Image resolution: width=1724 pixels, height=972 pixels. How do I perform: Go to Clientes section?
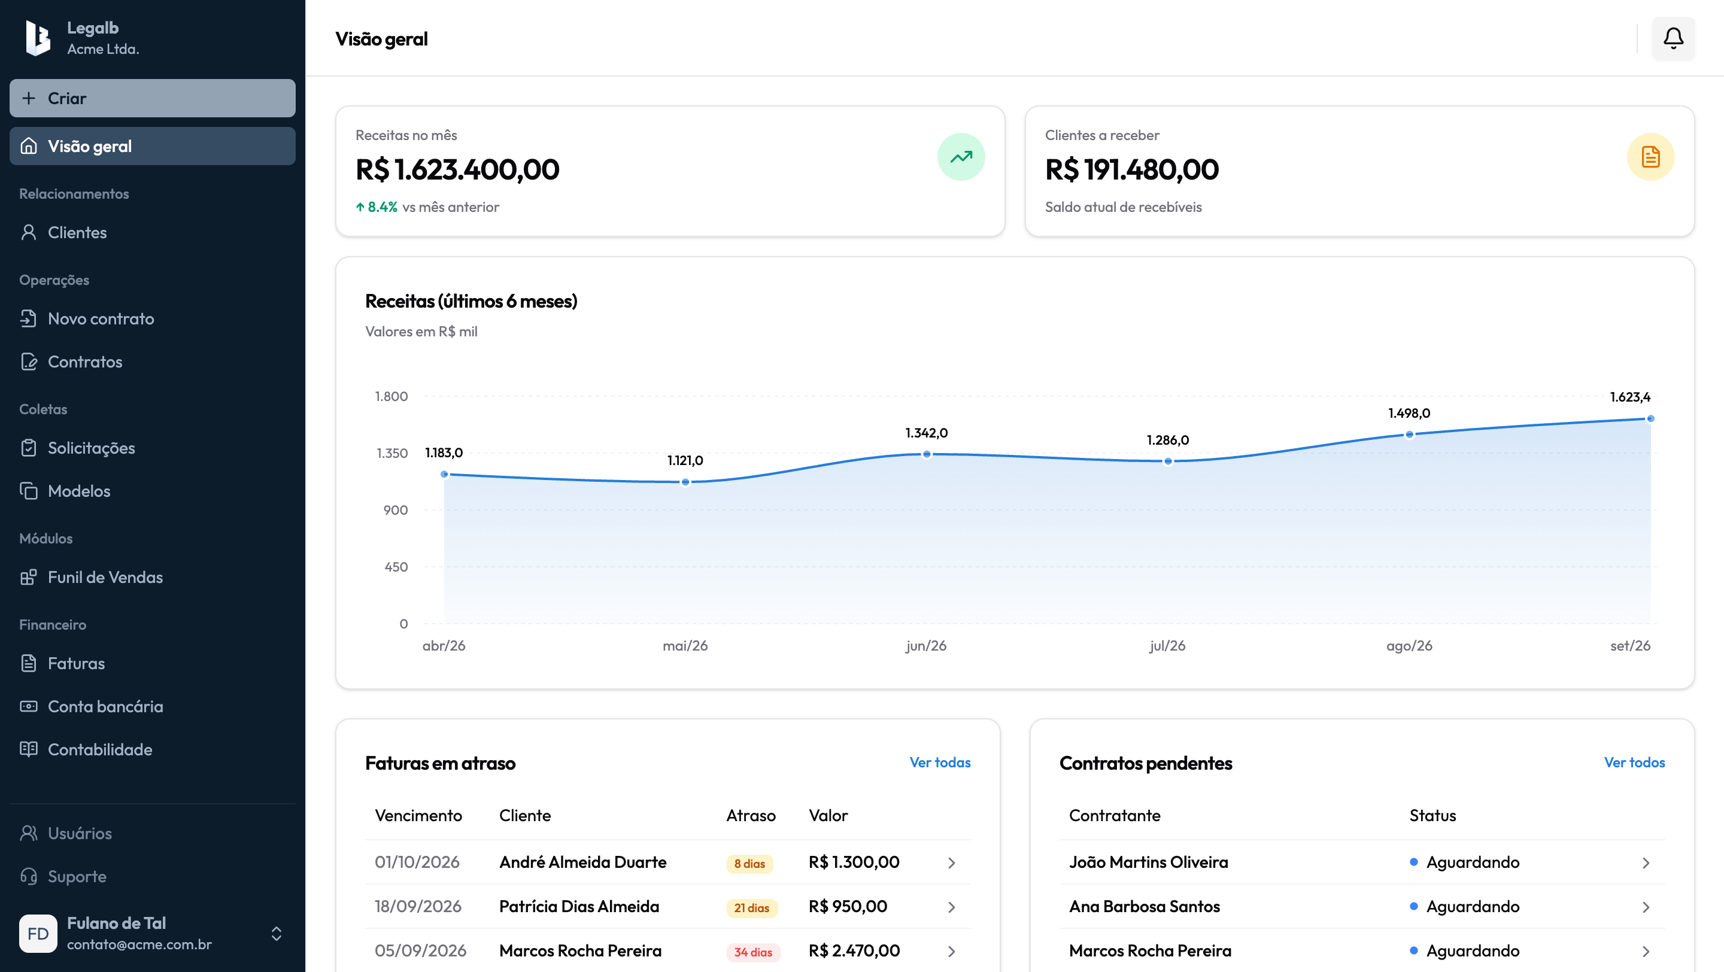[x=153, y=232]
